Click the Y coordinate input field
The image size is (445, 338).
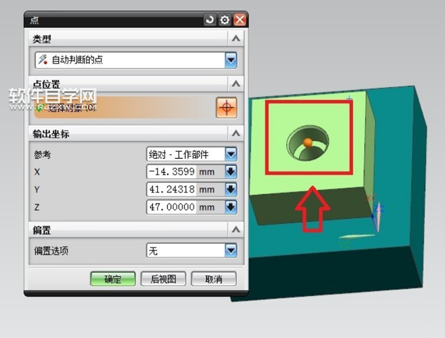pos(172,189)
